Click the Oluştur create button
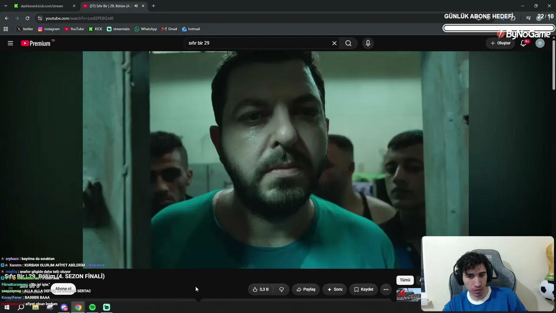The height and width of the screenshot is (313, 556). click(x=500, y=43)
